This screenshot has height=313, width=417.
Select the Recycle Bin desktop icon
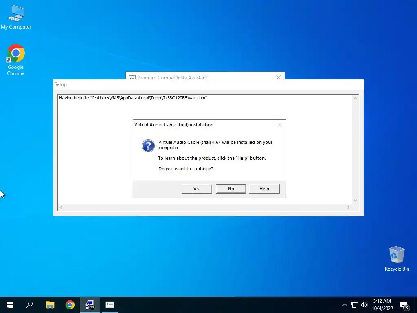coord(397,259)
